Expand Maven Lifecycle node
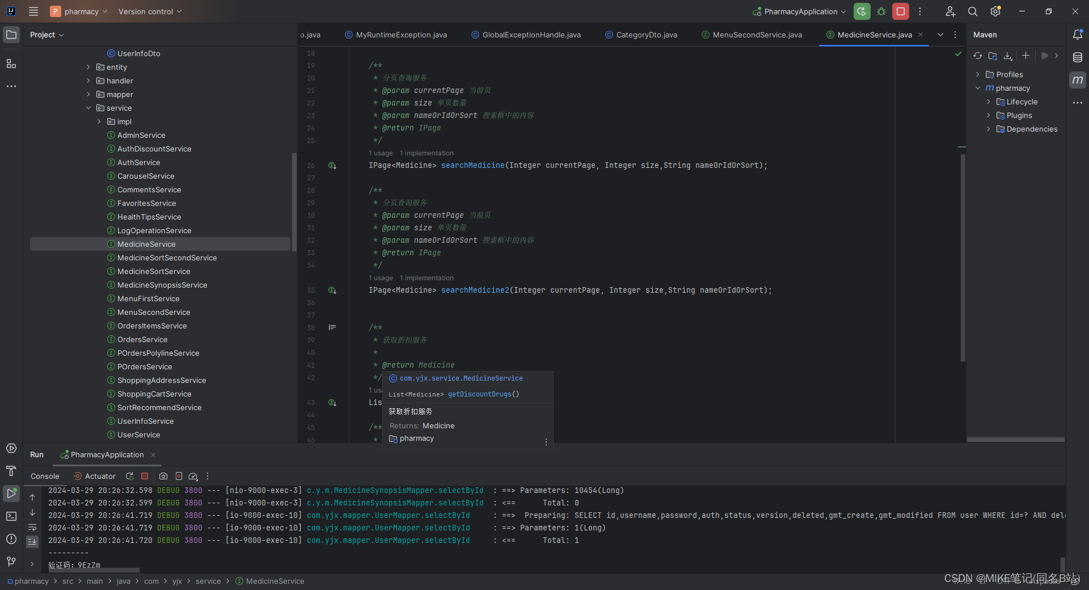The image size is (1089, 590). coord(989,102)
